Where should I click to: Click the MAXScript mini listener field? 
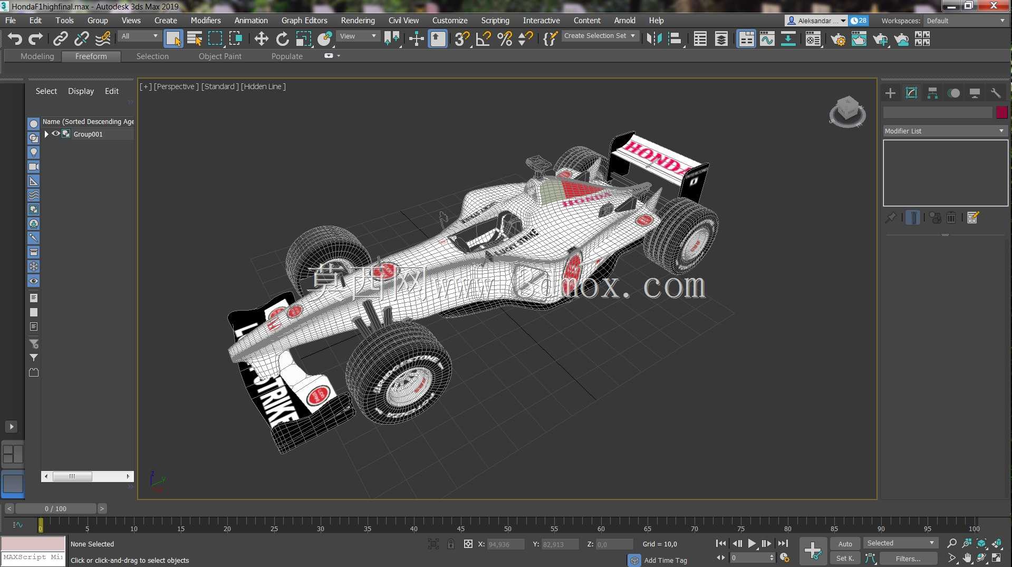[x=33, y=557]
